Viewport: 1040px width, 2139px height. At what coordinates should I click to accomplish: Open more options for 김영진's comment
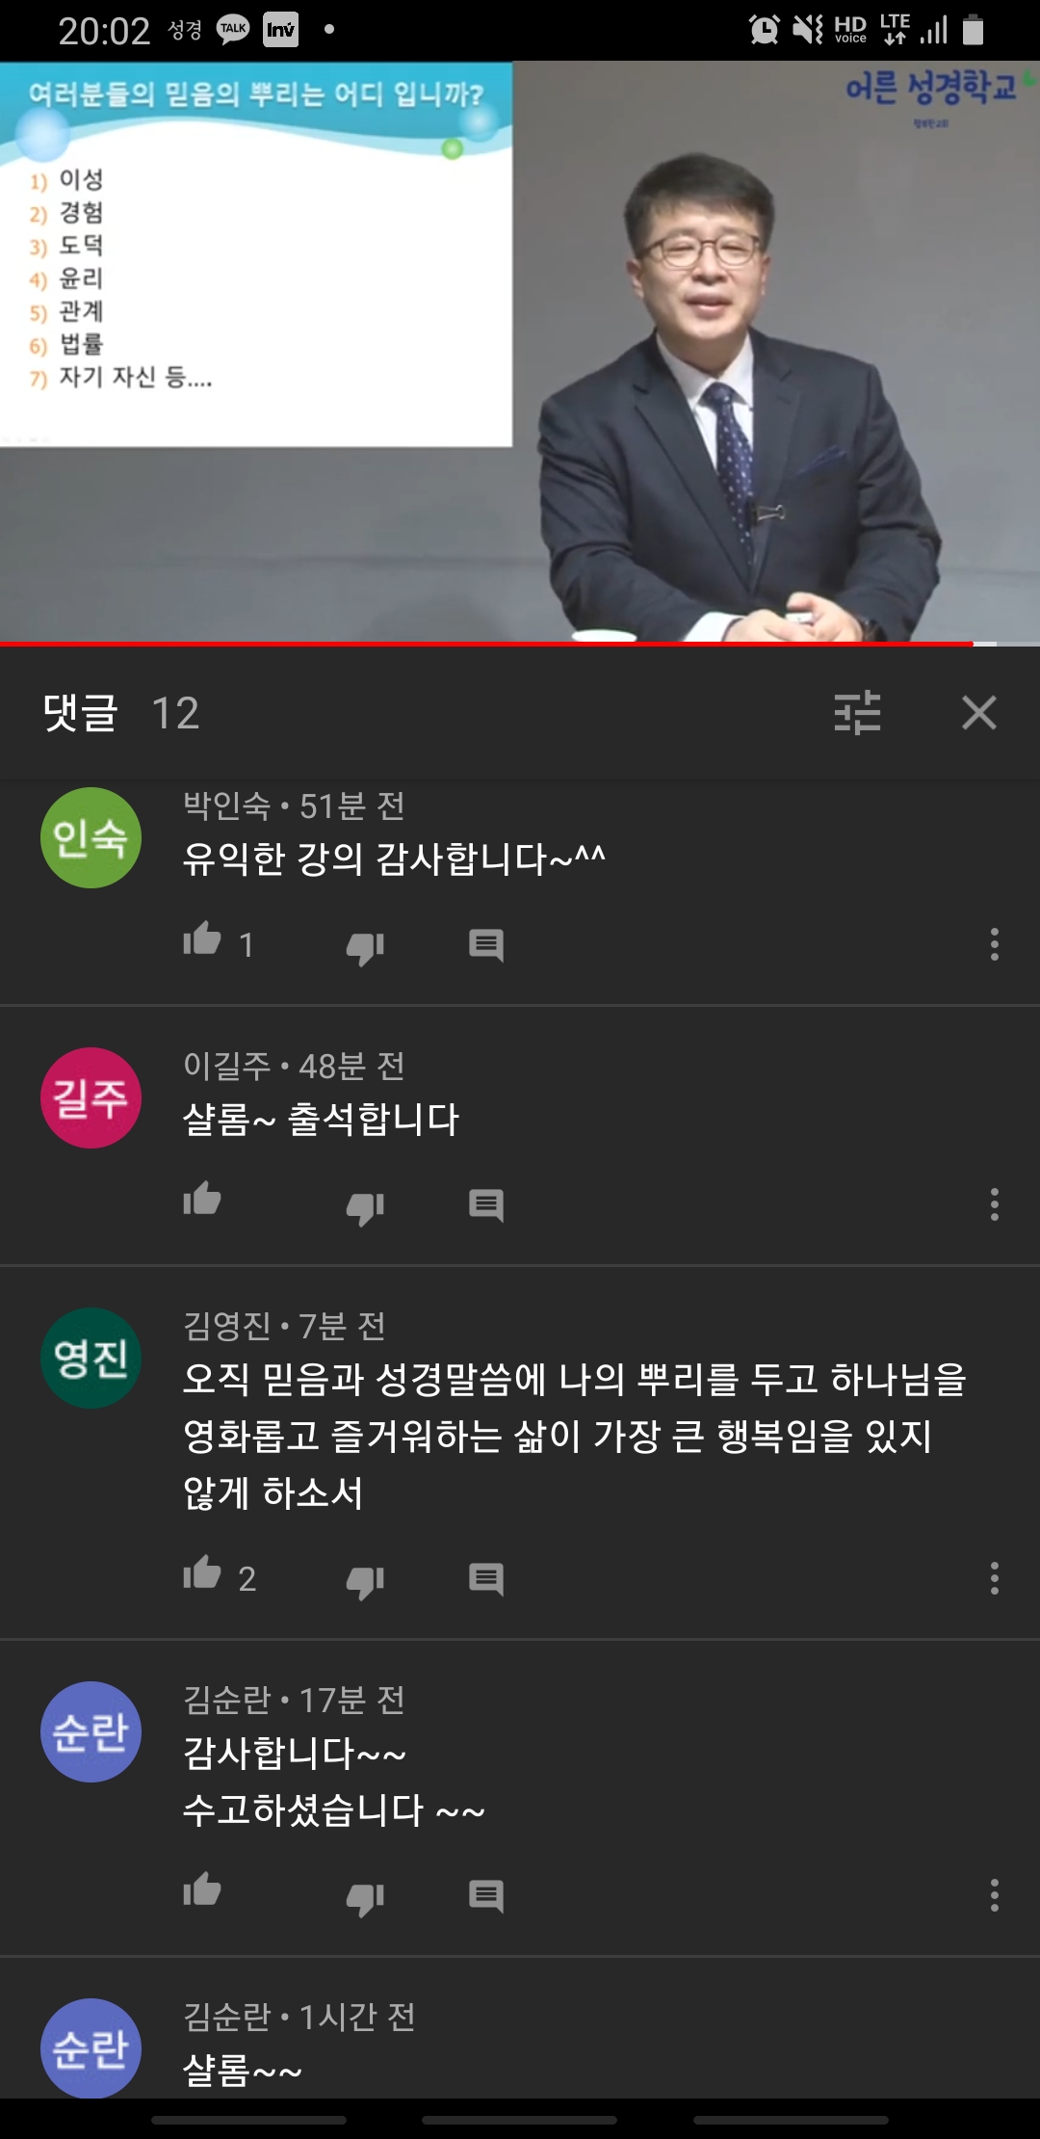click(995, 1578)
